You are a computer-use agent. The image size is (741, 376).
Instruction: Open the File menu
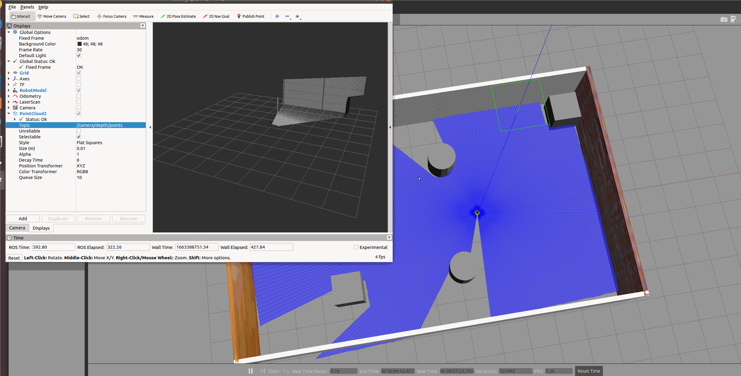click(x=12, y=7)
